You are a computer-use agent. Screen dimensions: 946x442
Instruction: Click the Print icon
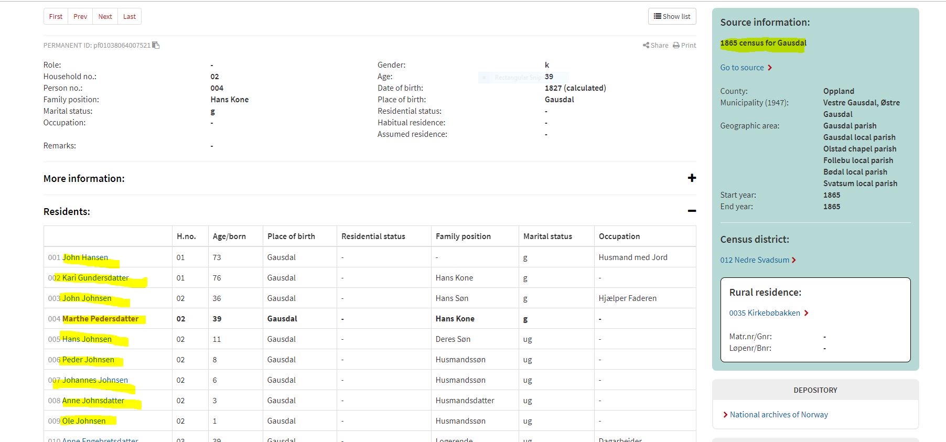(x=676, y=46)
